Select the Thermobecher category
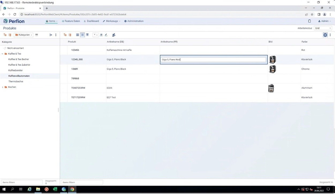 [x=16, y=81]
